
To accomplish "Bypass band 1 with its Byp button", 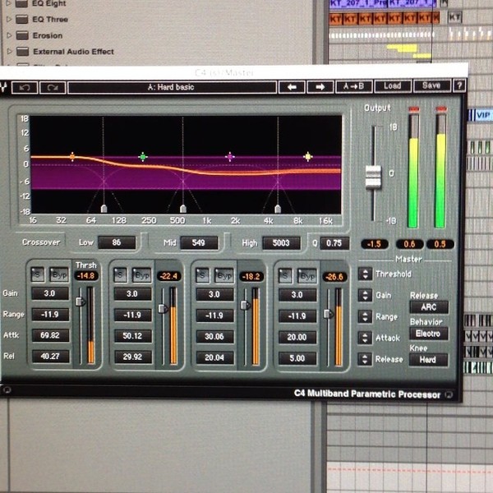I will (x=59, y=275).
